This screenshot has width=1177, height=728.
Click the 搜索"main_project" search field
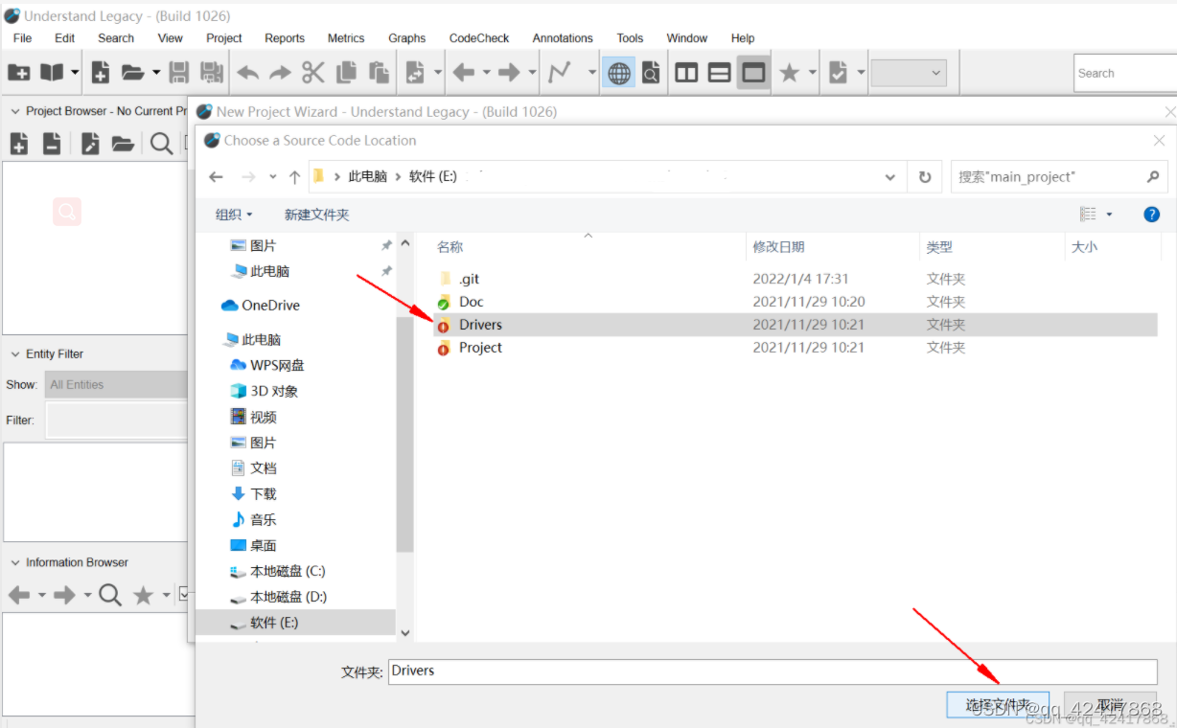point(1059,177)
